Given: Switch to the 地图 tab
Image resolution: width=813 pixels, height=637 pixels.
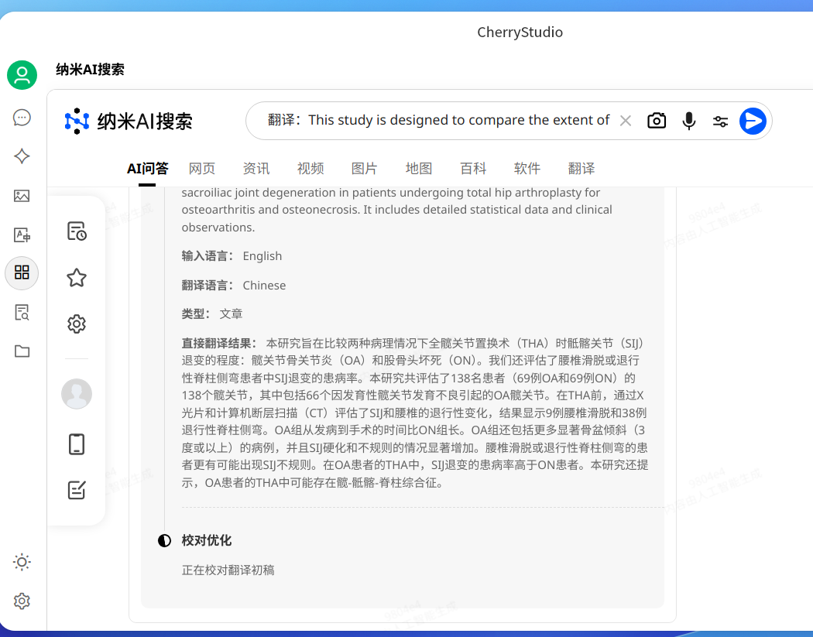Looking at the screenshot, I should pyautogui.click(x=418, y=169).
